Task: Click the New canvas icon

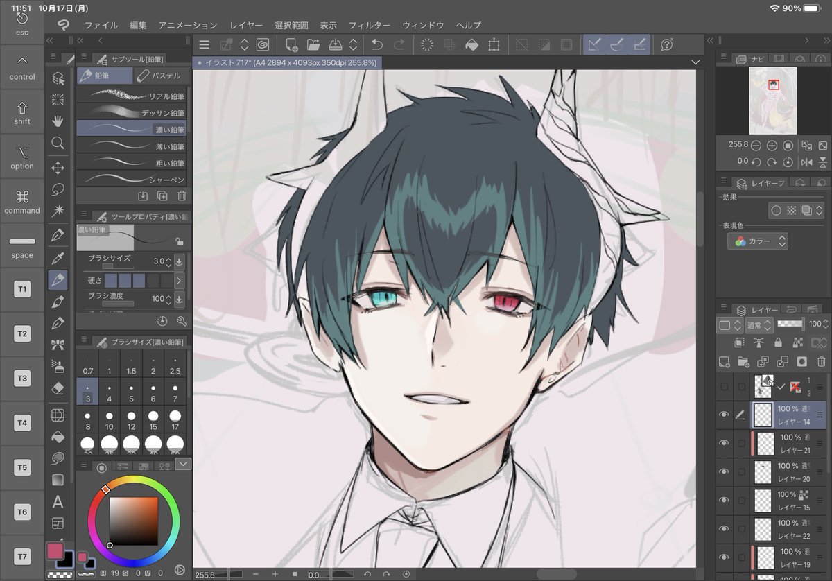Action: coord(292,44)
